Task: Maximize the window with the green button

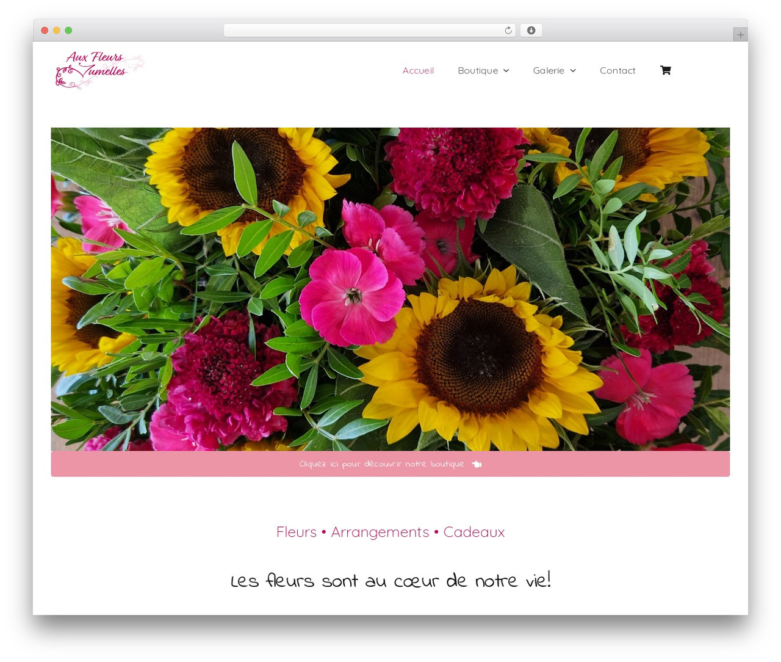Action: point(68,31)
